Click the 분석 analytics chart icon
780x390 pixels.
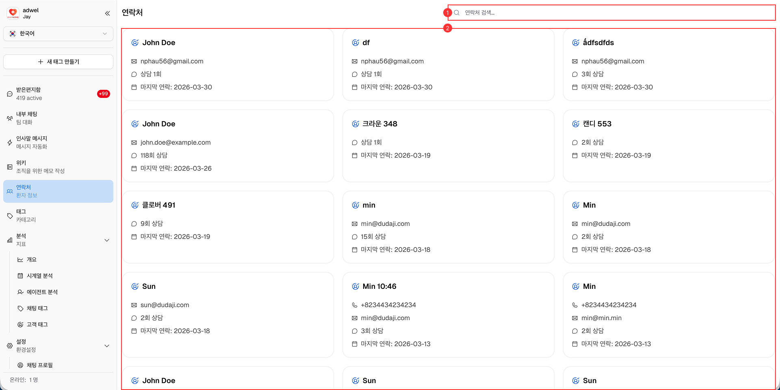(x=9, y=240)
